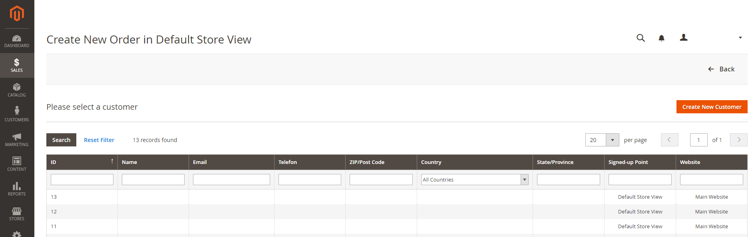This screenshot has width=754, height=237.
Task: Expand the user account dropdown
Action: tap(711, 38)
